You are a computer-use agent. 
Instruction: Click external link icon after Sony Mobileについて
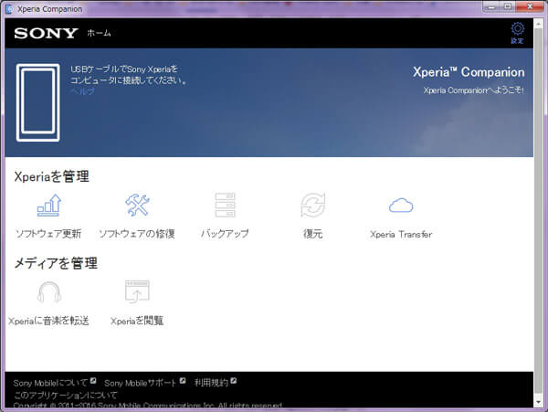pyautogui.click(x=93, y=381)
